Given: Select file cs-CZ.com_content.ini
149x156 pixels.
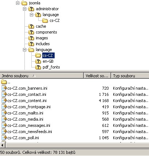Looking at the screenshot, I should point(27,101).
